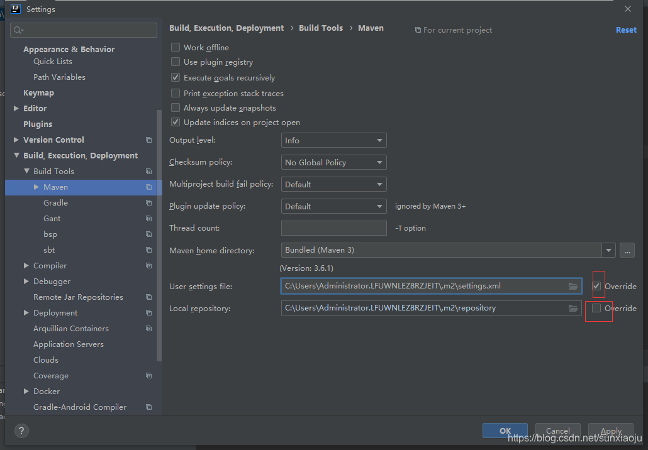Open the Plugin update policy dropdown
This screenshot has height=450, width=648.
(333, 206)
